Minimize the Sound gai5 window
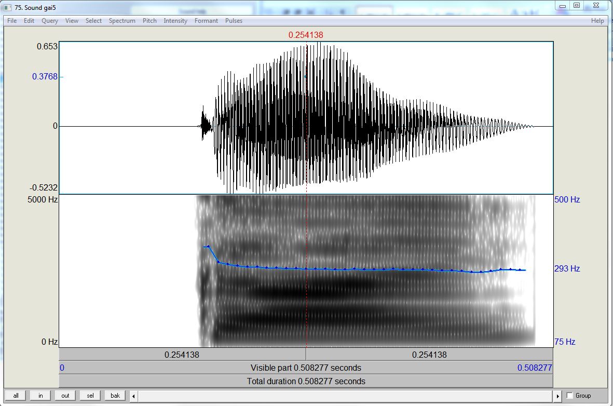The height and width of the screenshot is (406, 613). [x=563, y=6]
